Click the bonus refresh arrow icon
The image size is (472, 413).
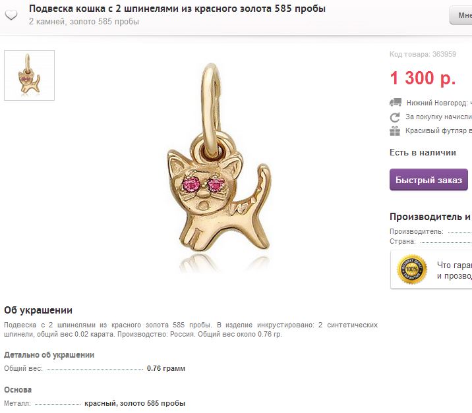(395, 117)
